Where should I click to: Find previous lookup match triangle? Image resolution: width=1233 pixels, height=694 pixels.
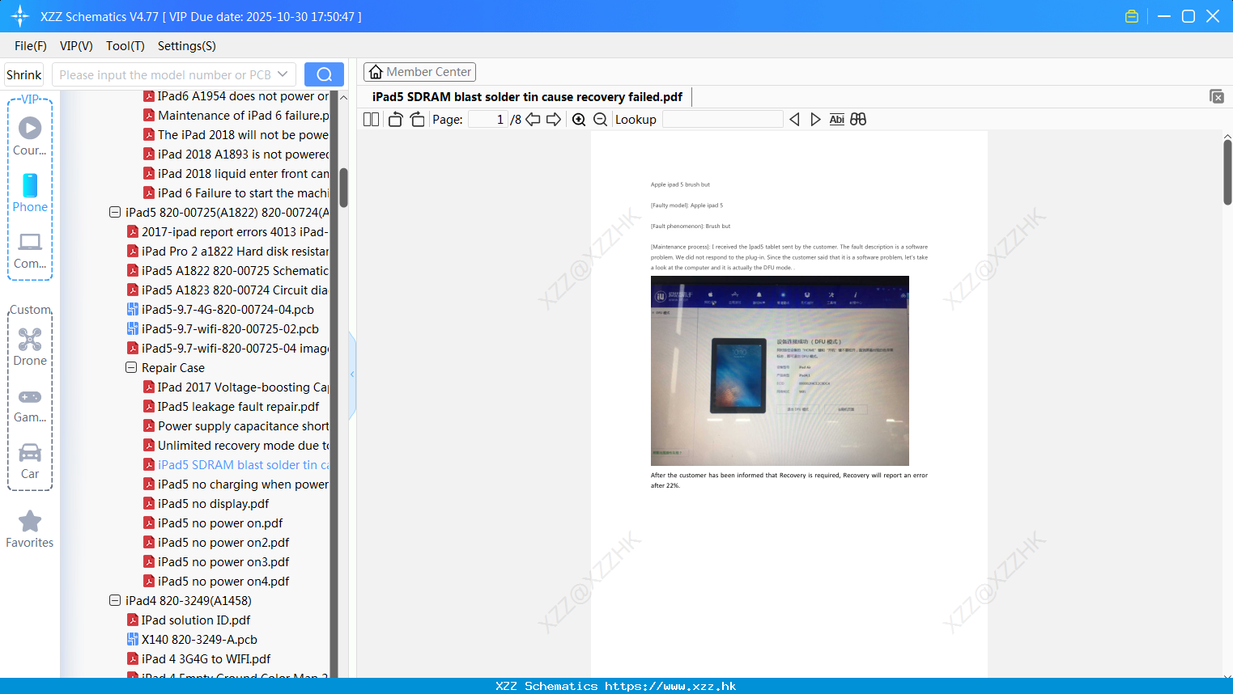(x=794, y=120)
